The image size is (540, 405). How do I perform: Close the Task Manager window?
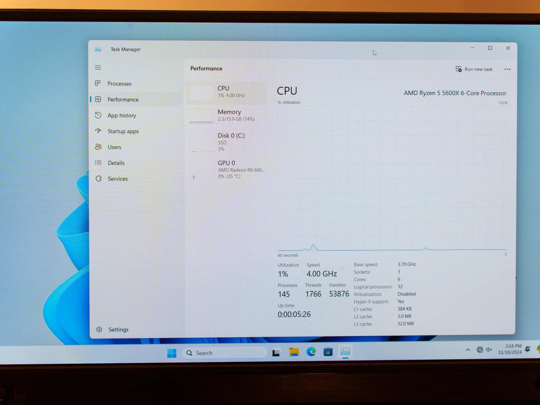[x=508, y=48]
